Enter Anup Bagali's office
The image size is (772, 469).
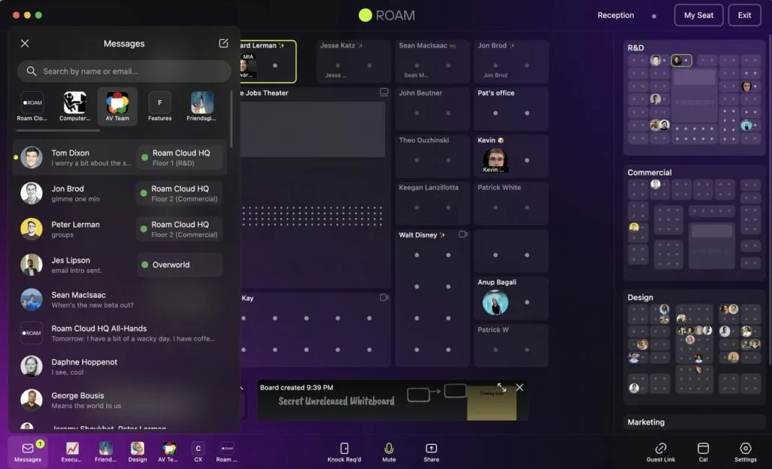(x=511, y=298)
